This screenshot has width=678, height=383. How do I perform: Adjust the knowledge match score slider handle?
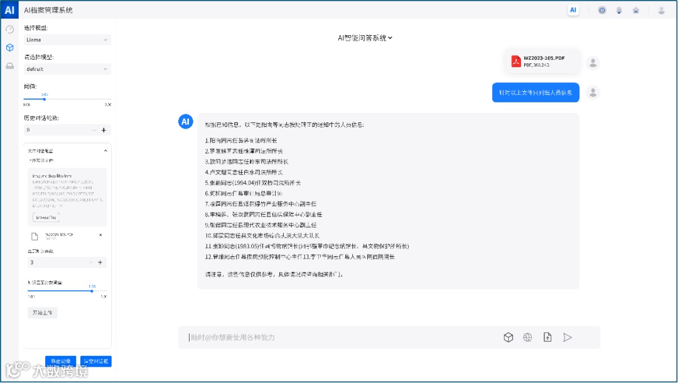coord(92,291)
